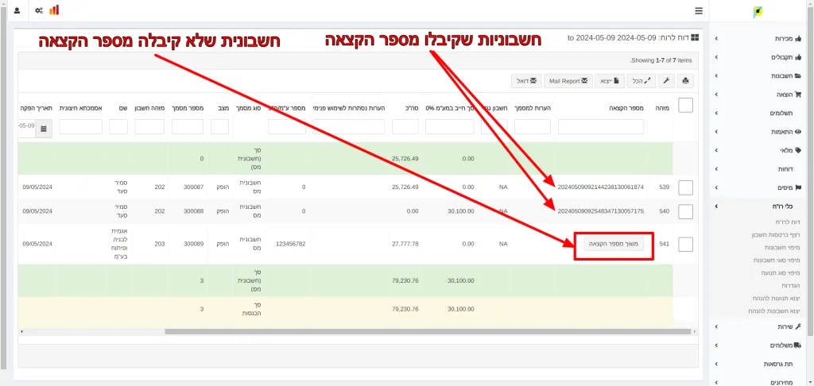Click the משוך מספר הקצאה button

tap(614, 244)
